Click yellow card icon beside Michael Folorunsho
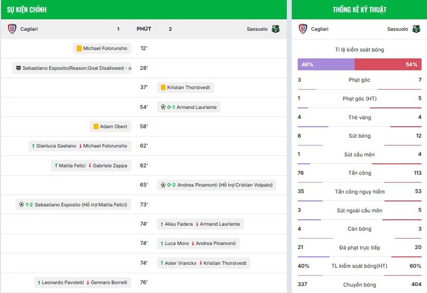Viewport: 427px width, 293px height. click(79, 49)
